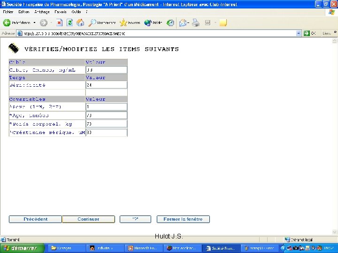338x253 pixels.
Task: Click the Age, années value field
Action: pyautogui.click(x=107, y=115)
